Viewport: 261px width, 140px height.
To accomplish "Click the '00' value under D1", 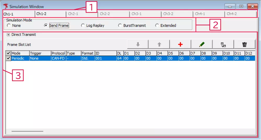I will [129, 58].
